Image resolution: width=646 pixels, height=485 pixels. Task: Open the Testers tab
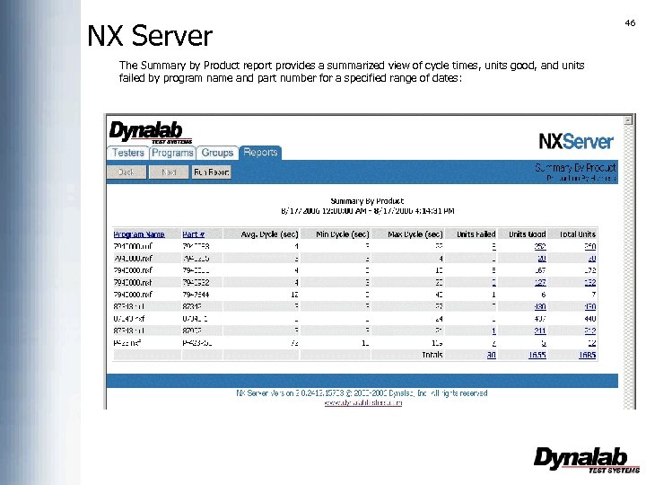[128, 153]
